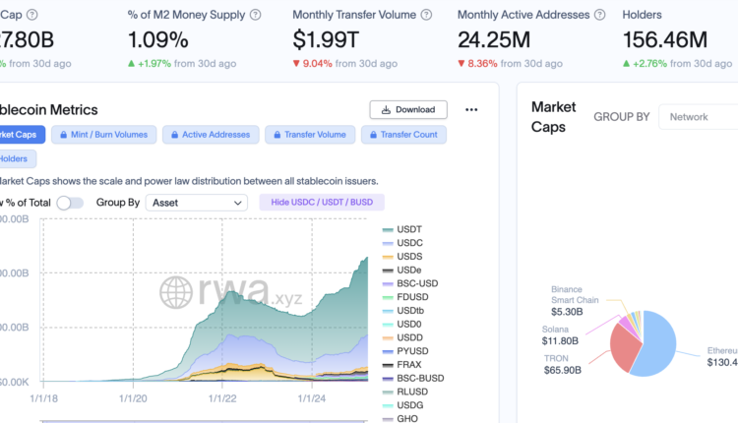The width and height of the screenshot is (738, 423).
Task: Switch to the Transfer Volume tab
Action: tap(307, 135)
